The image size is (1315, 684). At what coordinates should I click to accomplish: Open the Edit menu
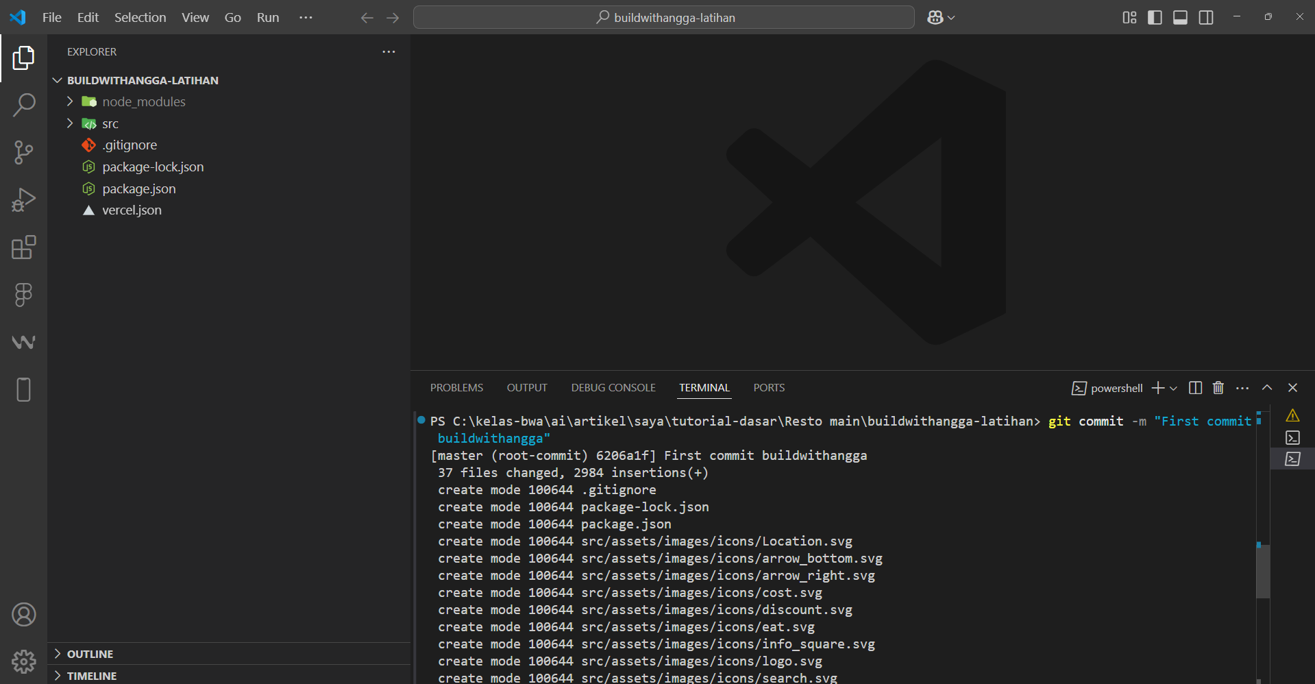(88, 18)
